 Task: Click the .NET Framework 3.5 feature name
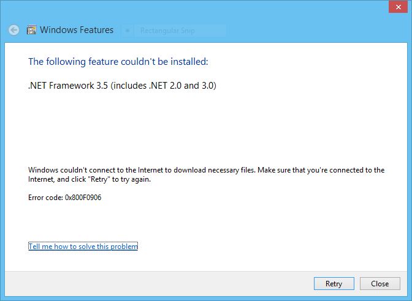pos(122,86)
